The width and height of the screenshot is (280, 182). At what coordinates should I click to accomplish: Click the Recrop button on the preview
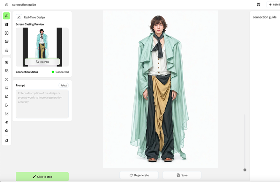pyautogui.click(x=42, y=62)
